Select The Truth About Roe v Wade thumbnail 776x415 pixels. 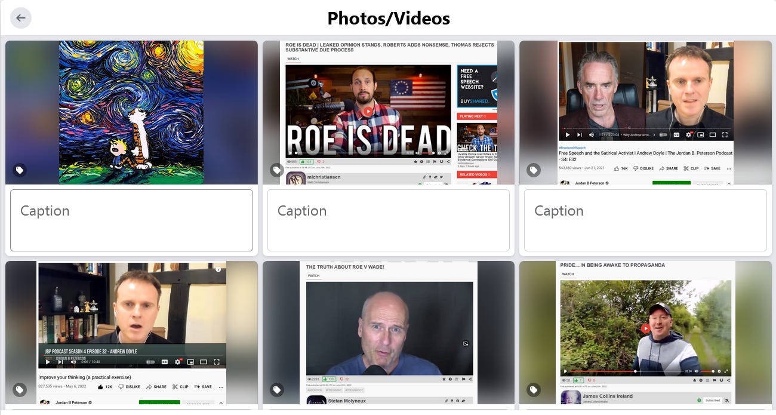click(389, 333)
